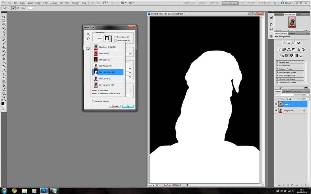Viewport: 311px width, 194px height.
Task: Choose Overlay (V) view mode
Action: click(108, 53)
